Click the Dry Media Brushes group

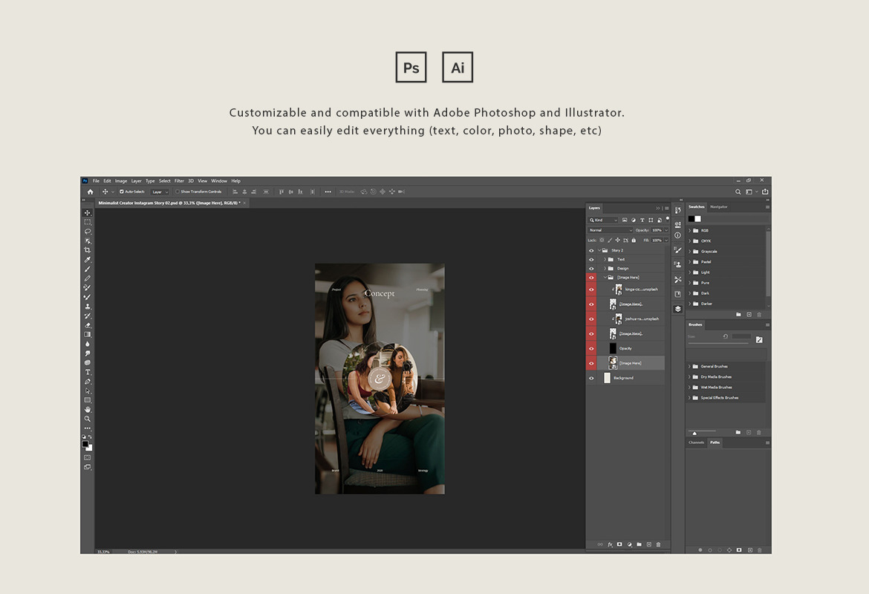click(727, 376)
